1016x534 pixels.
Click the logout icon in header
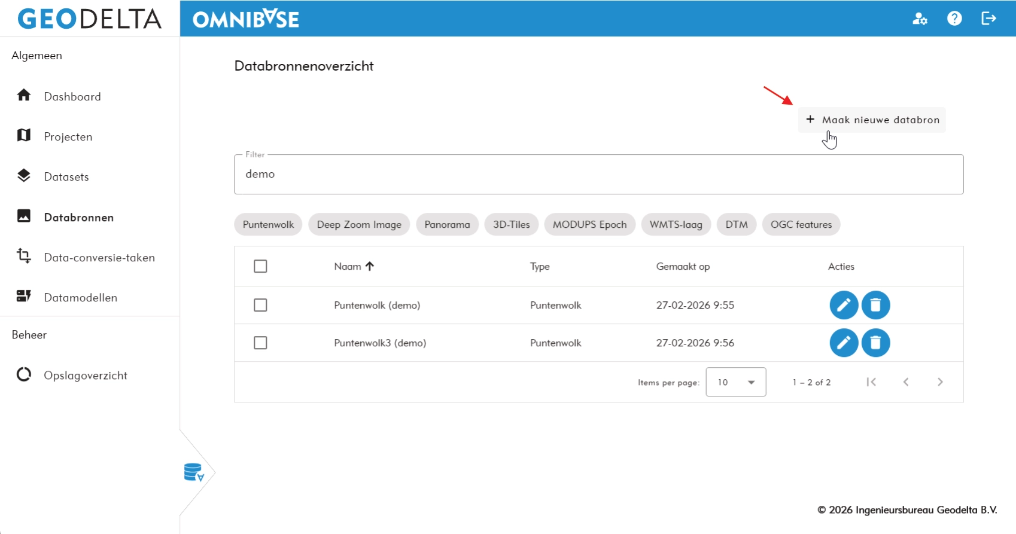tap(988, 19)
